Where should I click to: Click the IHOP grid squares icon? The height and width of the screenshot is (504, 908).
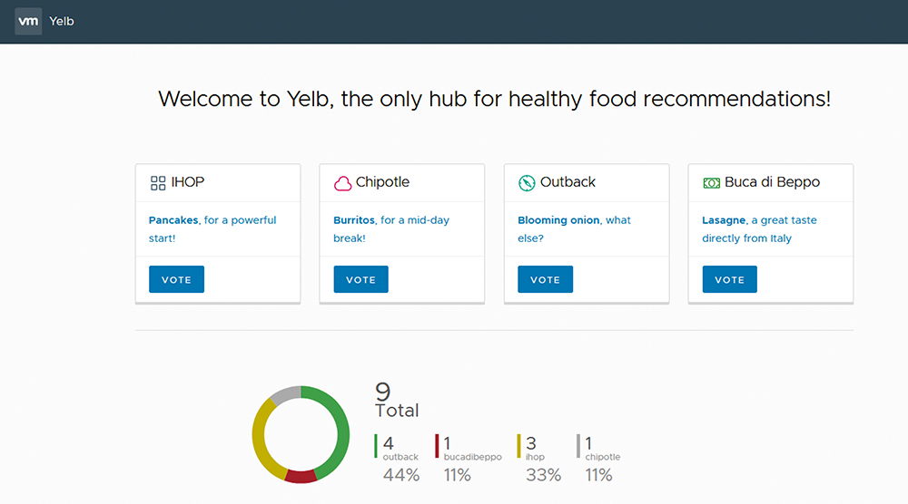(x=158, y=183)
